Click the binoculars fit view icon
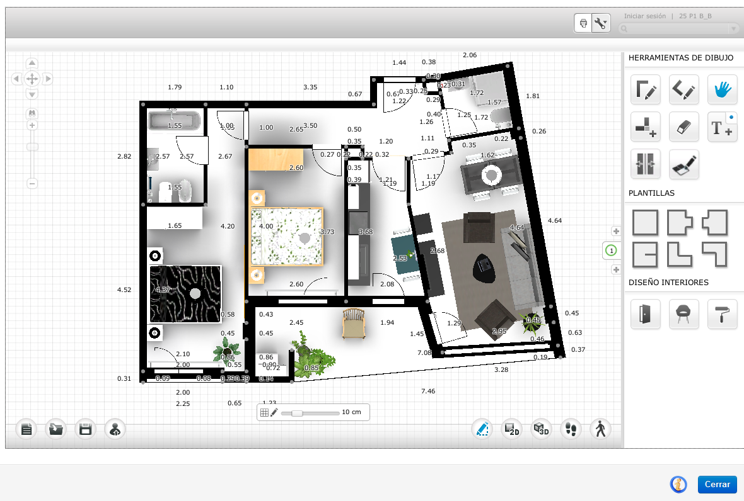This screenshot has height=501, width=744. pyautogui.click(x=32, y=113)
